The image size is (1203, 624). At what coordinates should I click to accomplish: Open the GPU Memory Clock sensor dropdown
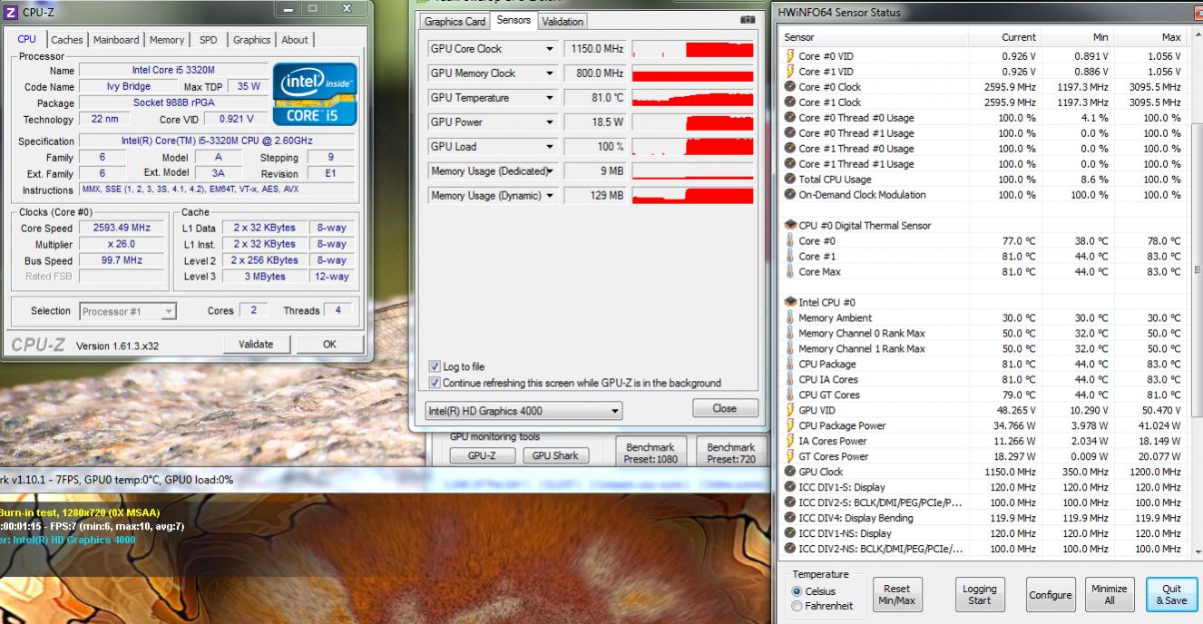pyautogui.click(x=550, y=73)
